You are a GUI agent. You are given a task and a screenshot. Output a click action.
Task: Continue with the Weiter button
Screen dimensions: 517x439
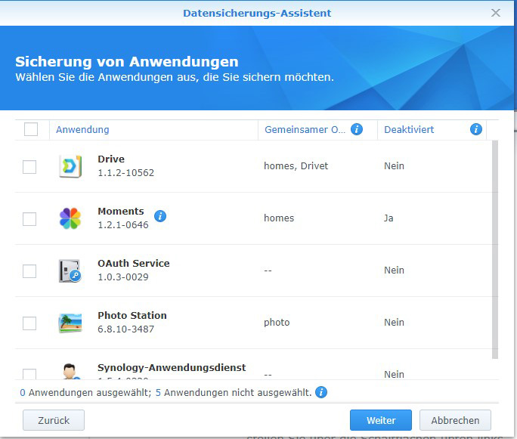click(x=381, y=420)
